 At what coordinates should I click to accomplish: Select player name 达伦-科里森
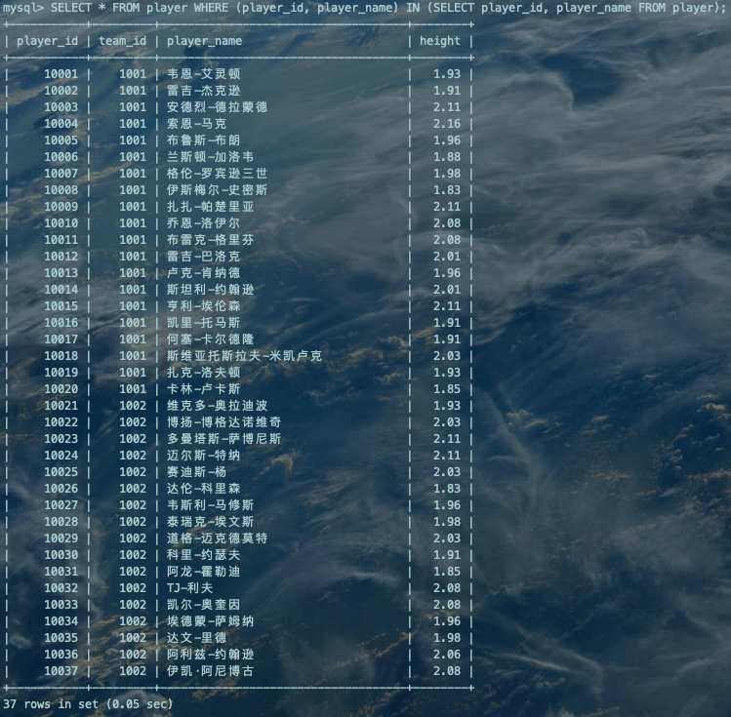(x=204, y=489)
